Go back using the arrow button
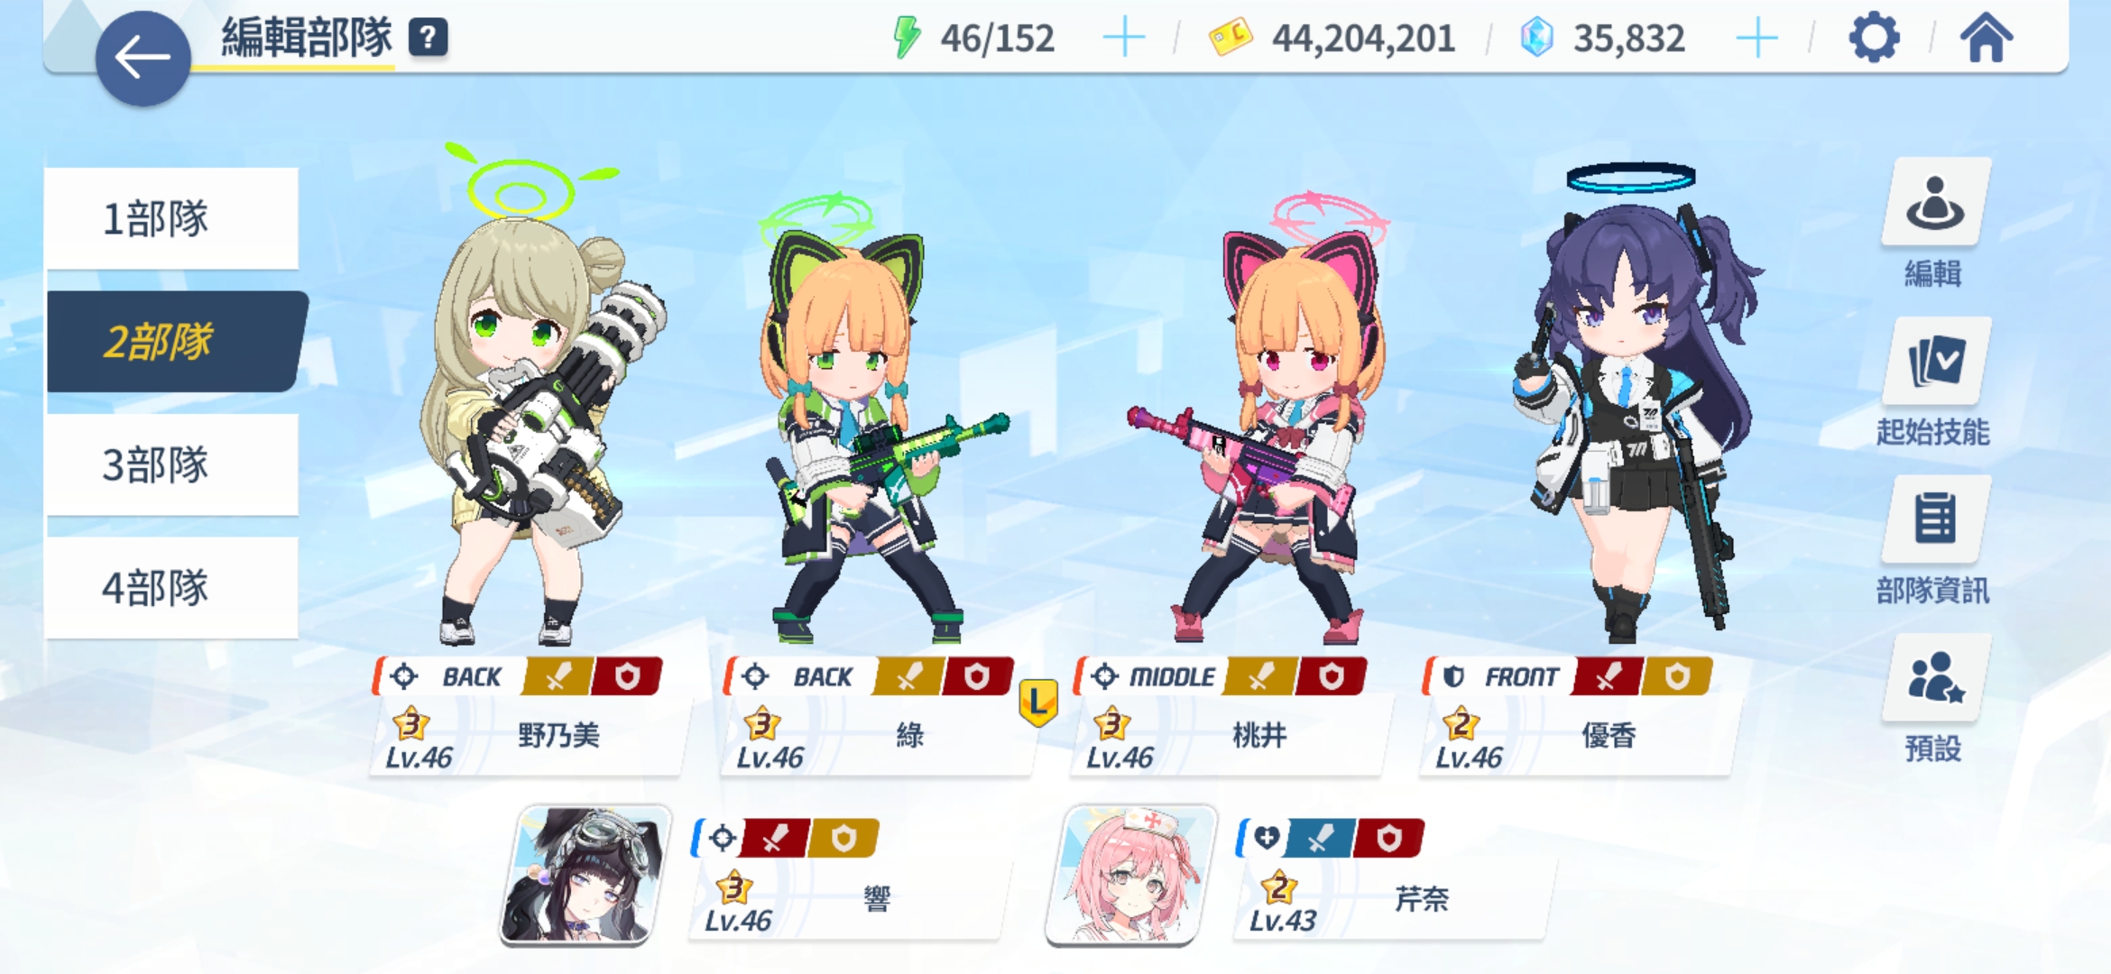The width and height of the screenshot is (2111, 974). tap(143, 59)
